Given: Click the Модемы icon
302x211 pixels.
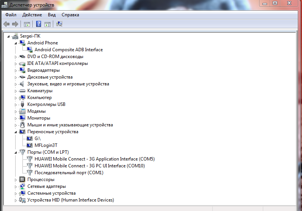Looking at the screenshot, I should 22,111.
